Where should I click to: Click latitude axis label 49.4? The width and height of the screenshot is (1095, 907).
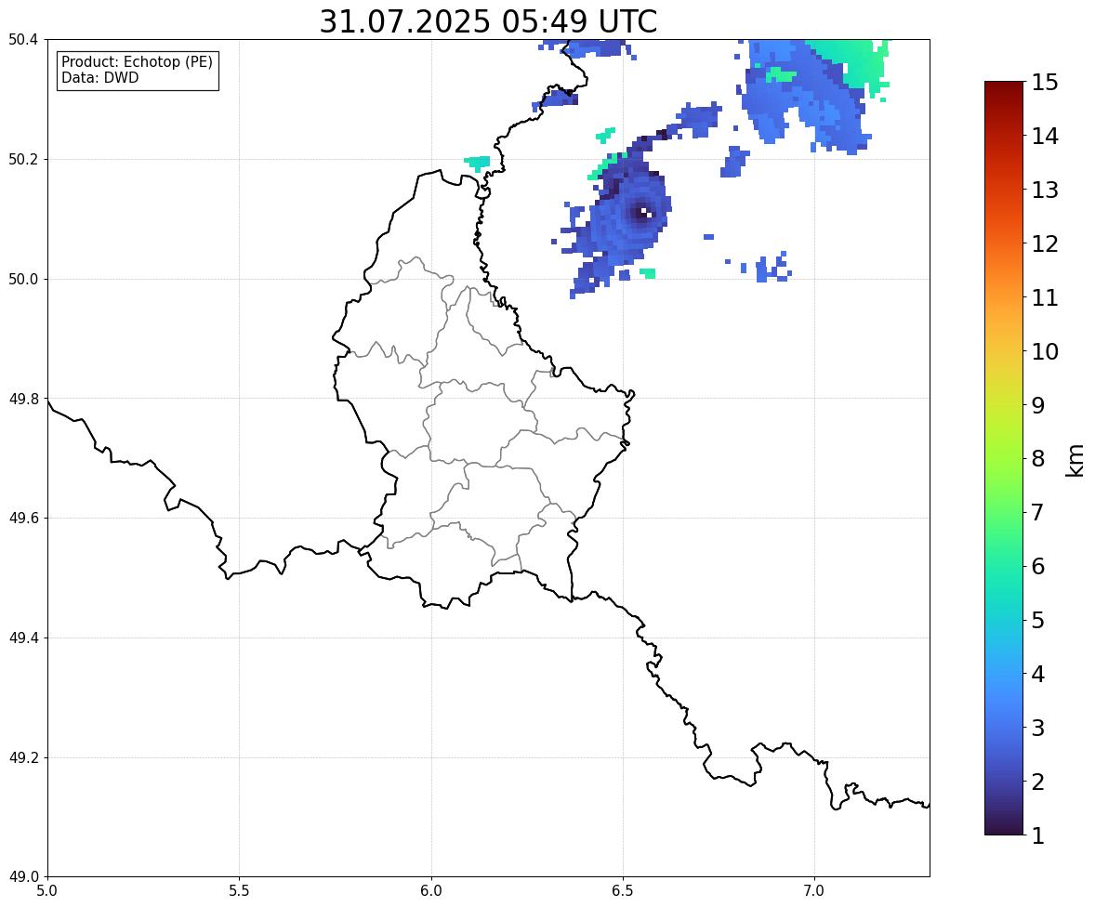[x=24, y=638]
